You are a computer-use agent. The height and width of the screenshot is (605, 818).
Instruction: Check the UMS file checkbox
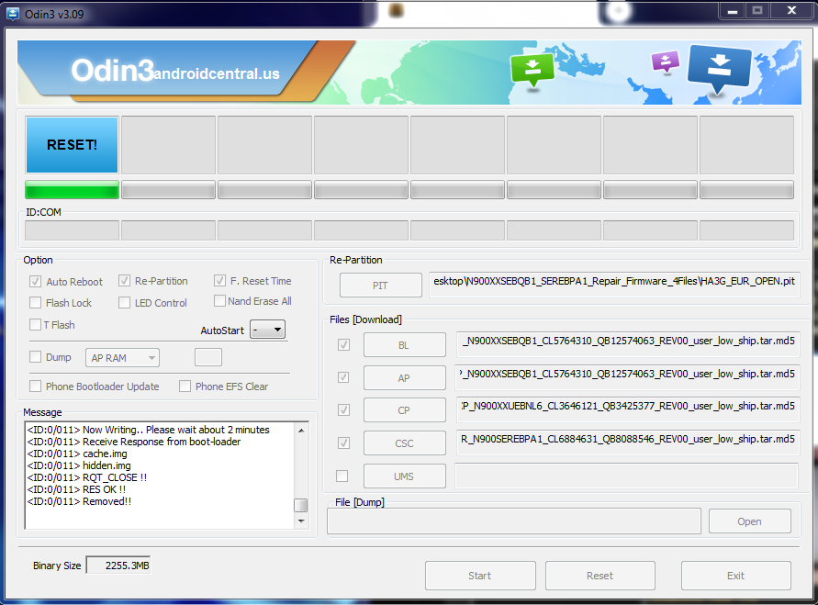[x=342, y=476]
